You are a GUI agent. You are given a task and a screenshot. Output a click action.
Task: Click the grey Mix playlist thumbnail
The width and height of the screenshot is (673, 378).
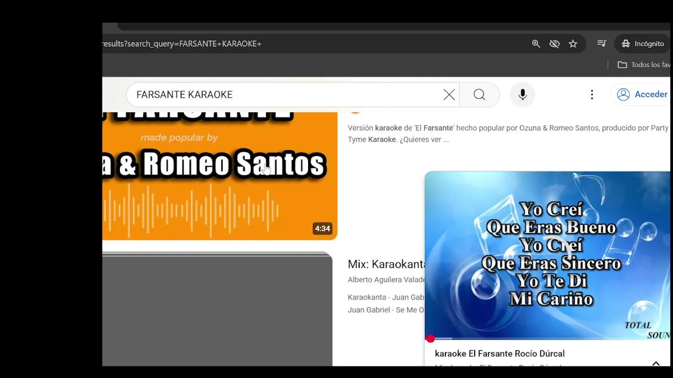217,310
